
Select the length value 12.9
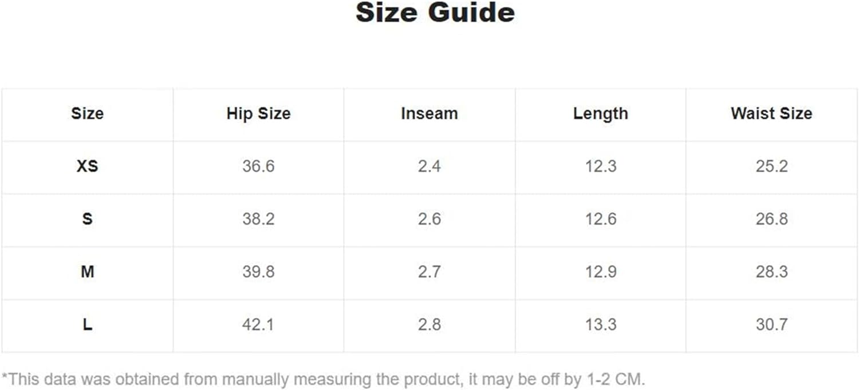click(x=601, y=272)
